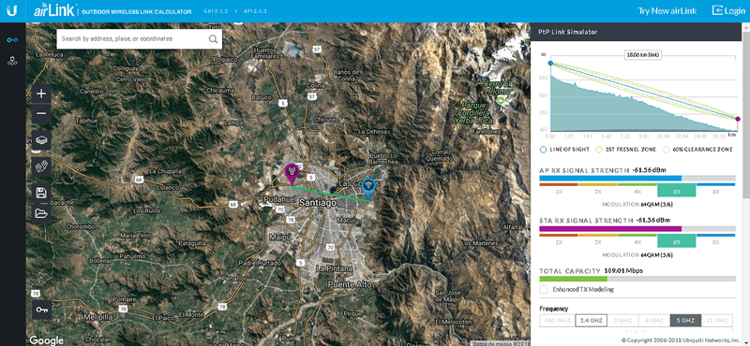Select the 5 GHz frequency
Screen dimensions: 750x346
click(x=685, y=320)
